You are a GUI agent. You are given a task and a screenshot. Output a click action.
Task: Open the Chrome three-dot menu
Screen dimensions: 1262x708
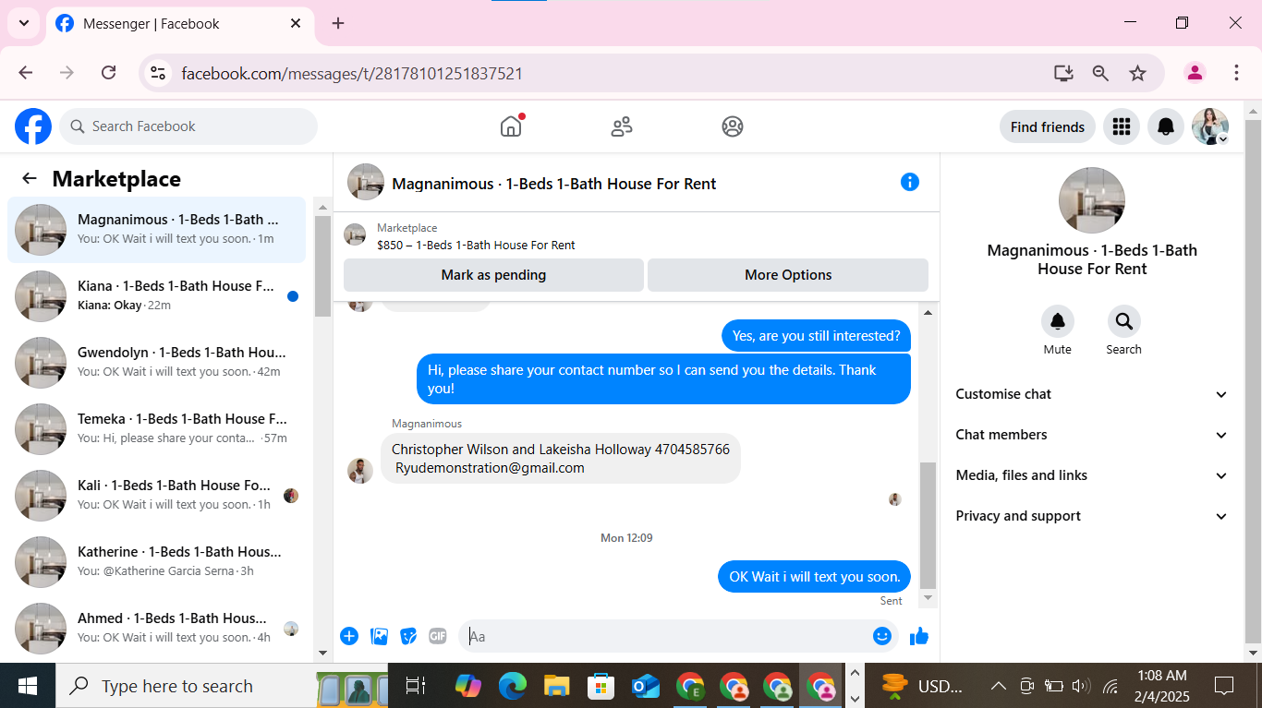pyautogui.click(x=1236, y=73)
